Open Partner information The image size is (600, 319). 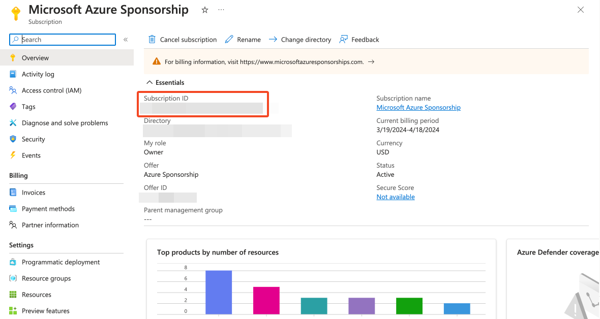(x=50, y=225)
